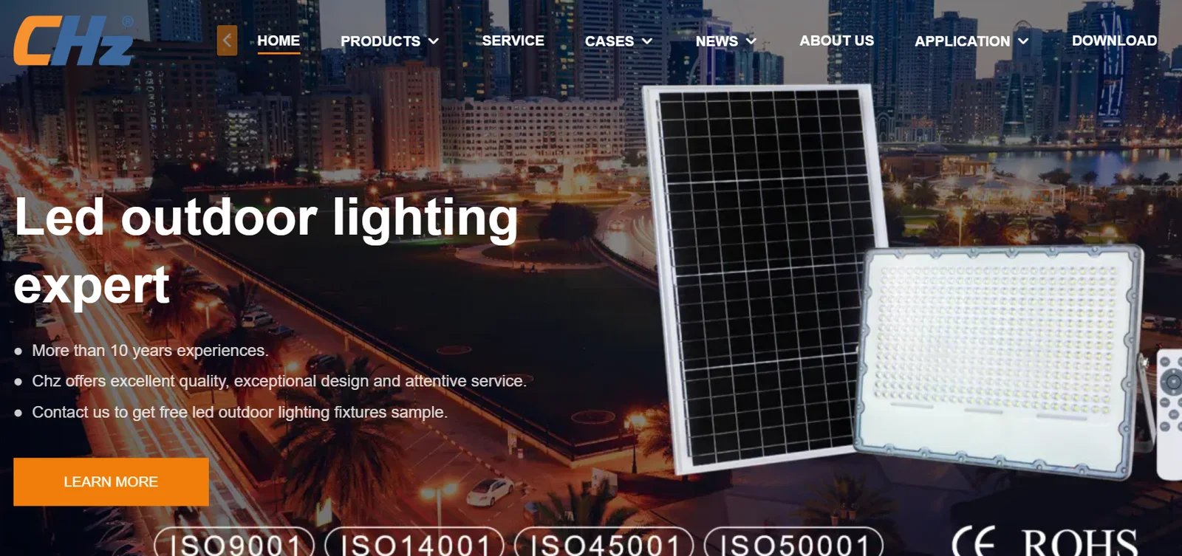Image resolution: width=1182 pixels, height=556 pixels.
Task: Click the LED flood light product image
Action: point(999,360)
